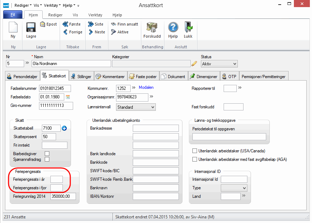Toggle the Sjømannsfradrag checkbox
This screenshot has width=312, height=223.
(x=47, y=159)
